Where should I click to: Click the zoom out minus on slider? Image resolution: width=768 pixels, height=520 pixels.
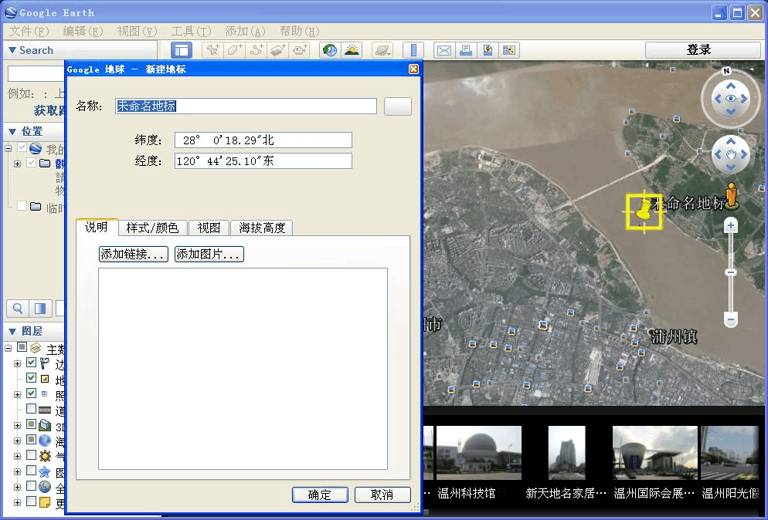(731, 320)
